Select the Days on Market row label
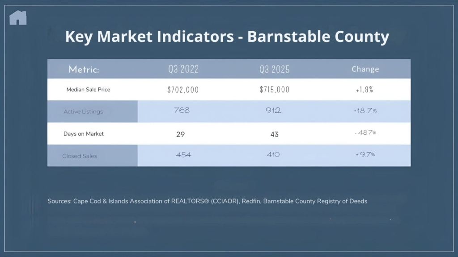Screen dimensions: 458x257 pos(84,134)
